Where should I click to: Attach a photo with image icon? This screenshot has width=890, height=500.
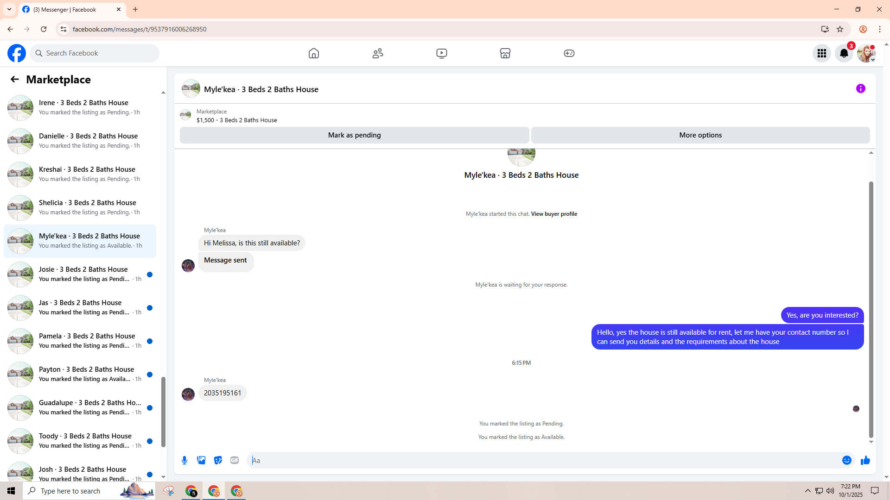201,460
